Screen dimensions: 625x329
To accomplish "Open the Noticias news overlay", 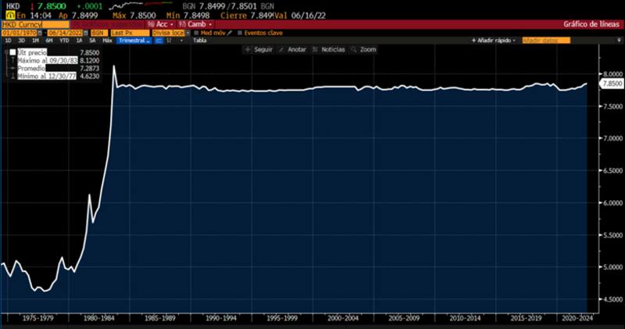I will click(316, 49).
